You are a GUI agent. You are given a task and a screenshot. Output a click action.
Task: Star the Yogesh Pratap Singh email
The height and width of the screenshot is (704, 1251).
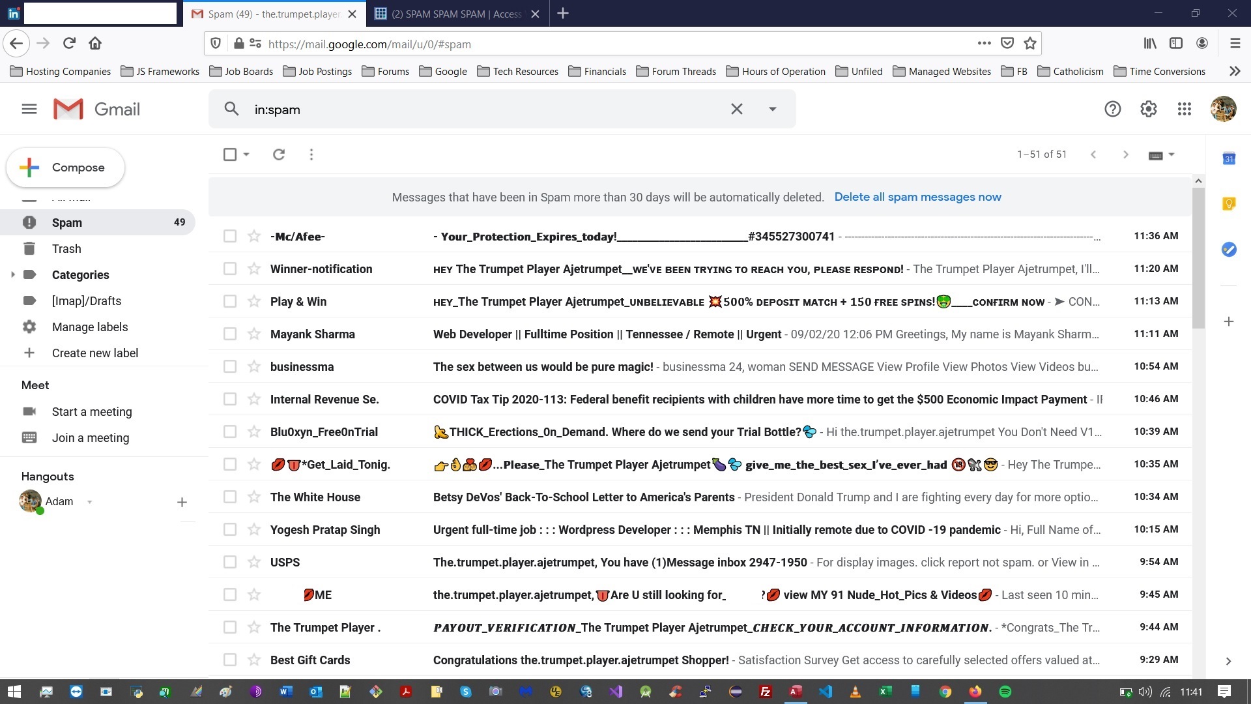click(254, 529)
